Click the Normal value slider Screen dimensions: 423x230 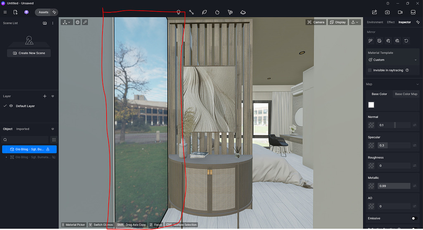tap(394, 125)
